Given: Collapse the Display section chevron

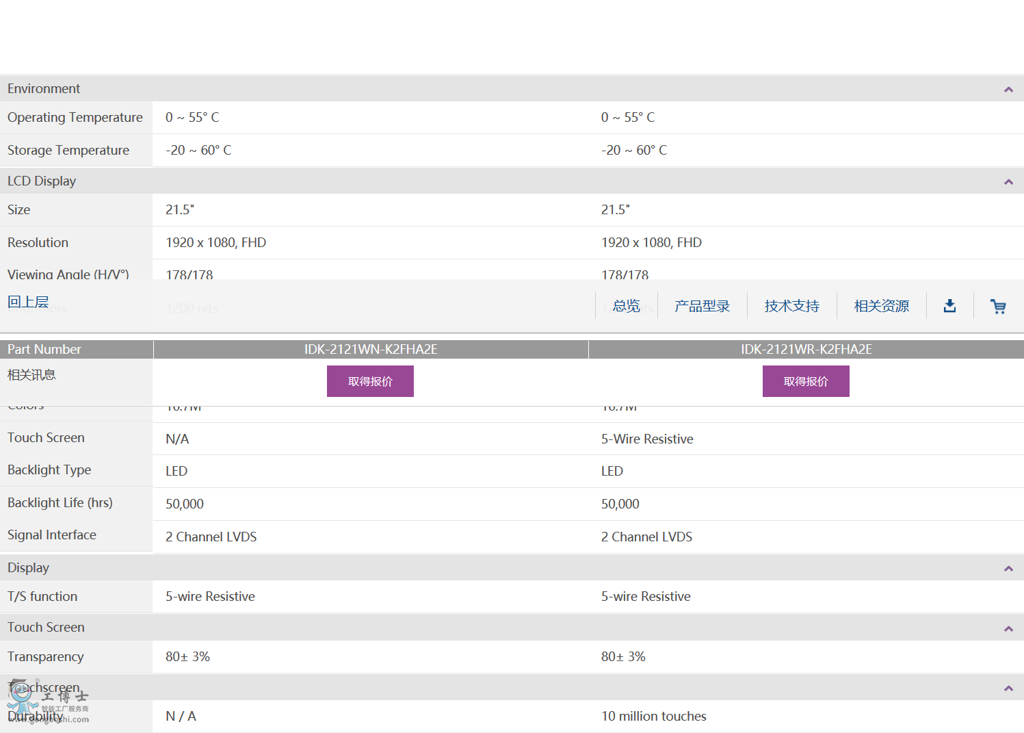Looking at the screenshot, I should tap(1008, 569).
